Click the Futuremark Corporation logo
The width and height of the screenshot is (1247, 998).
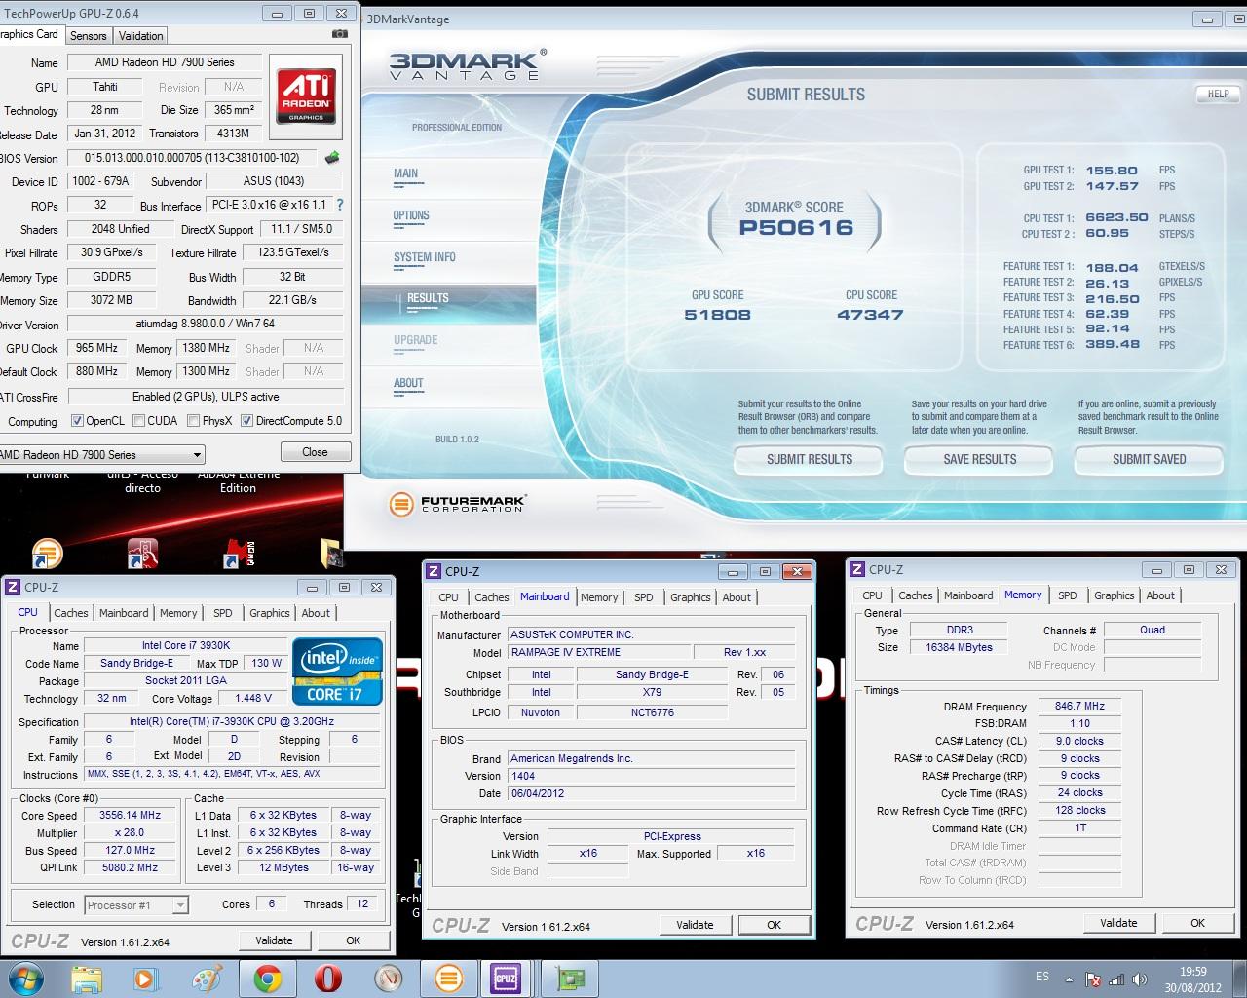457,504
